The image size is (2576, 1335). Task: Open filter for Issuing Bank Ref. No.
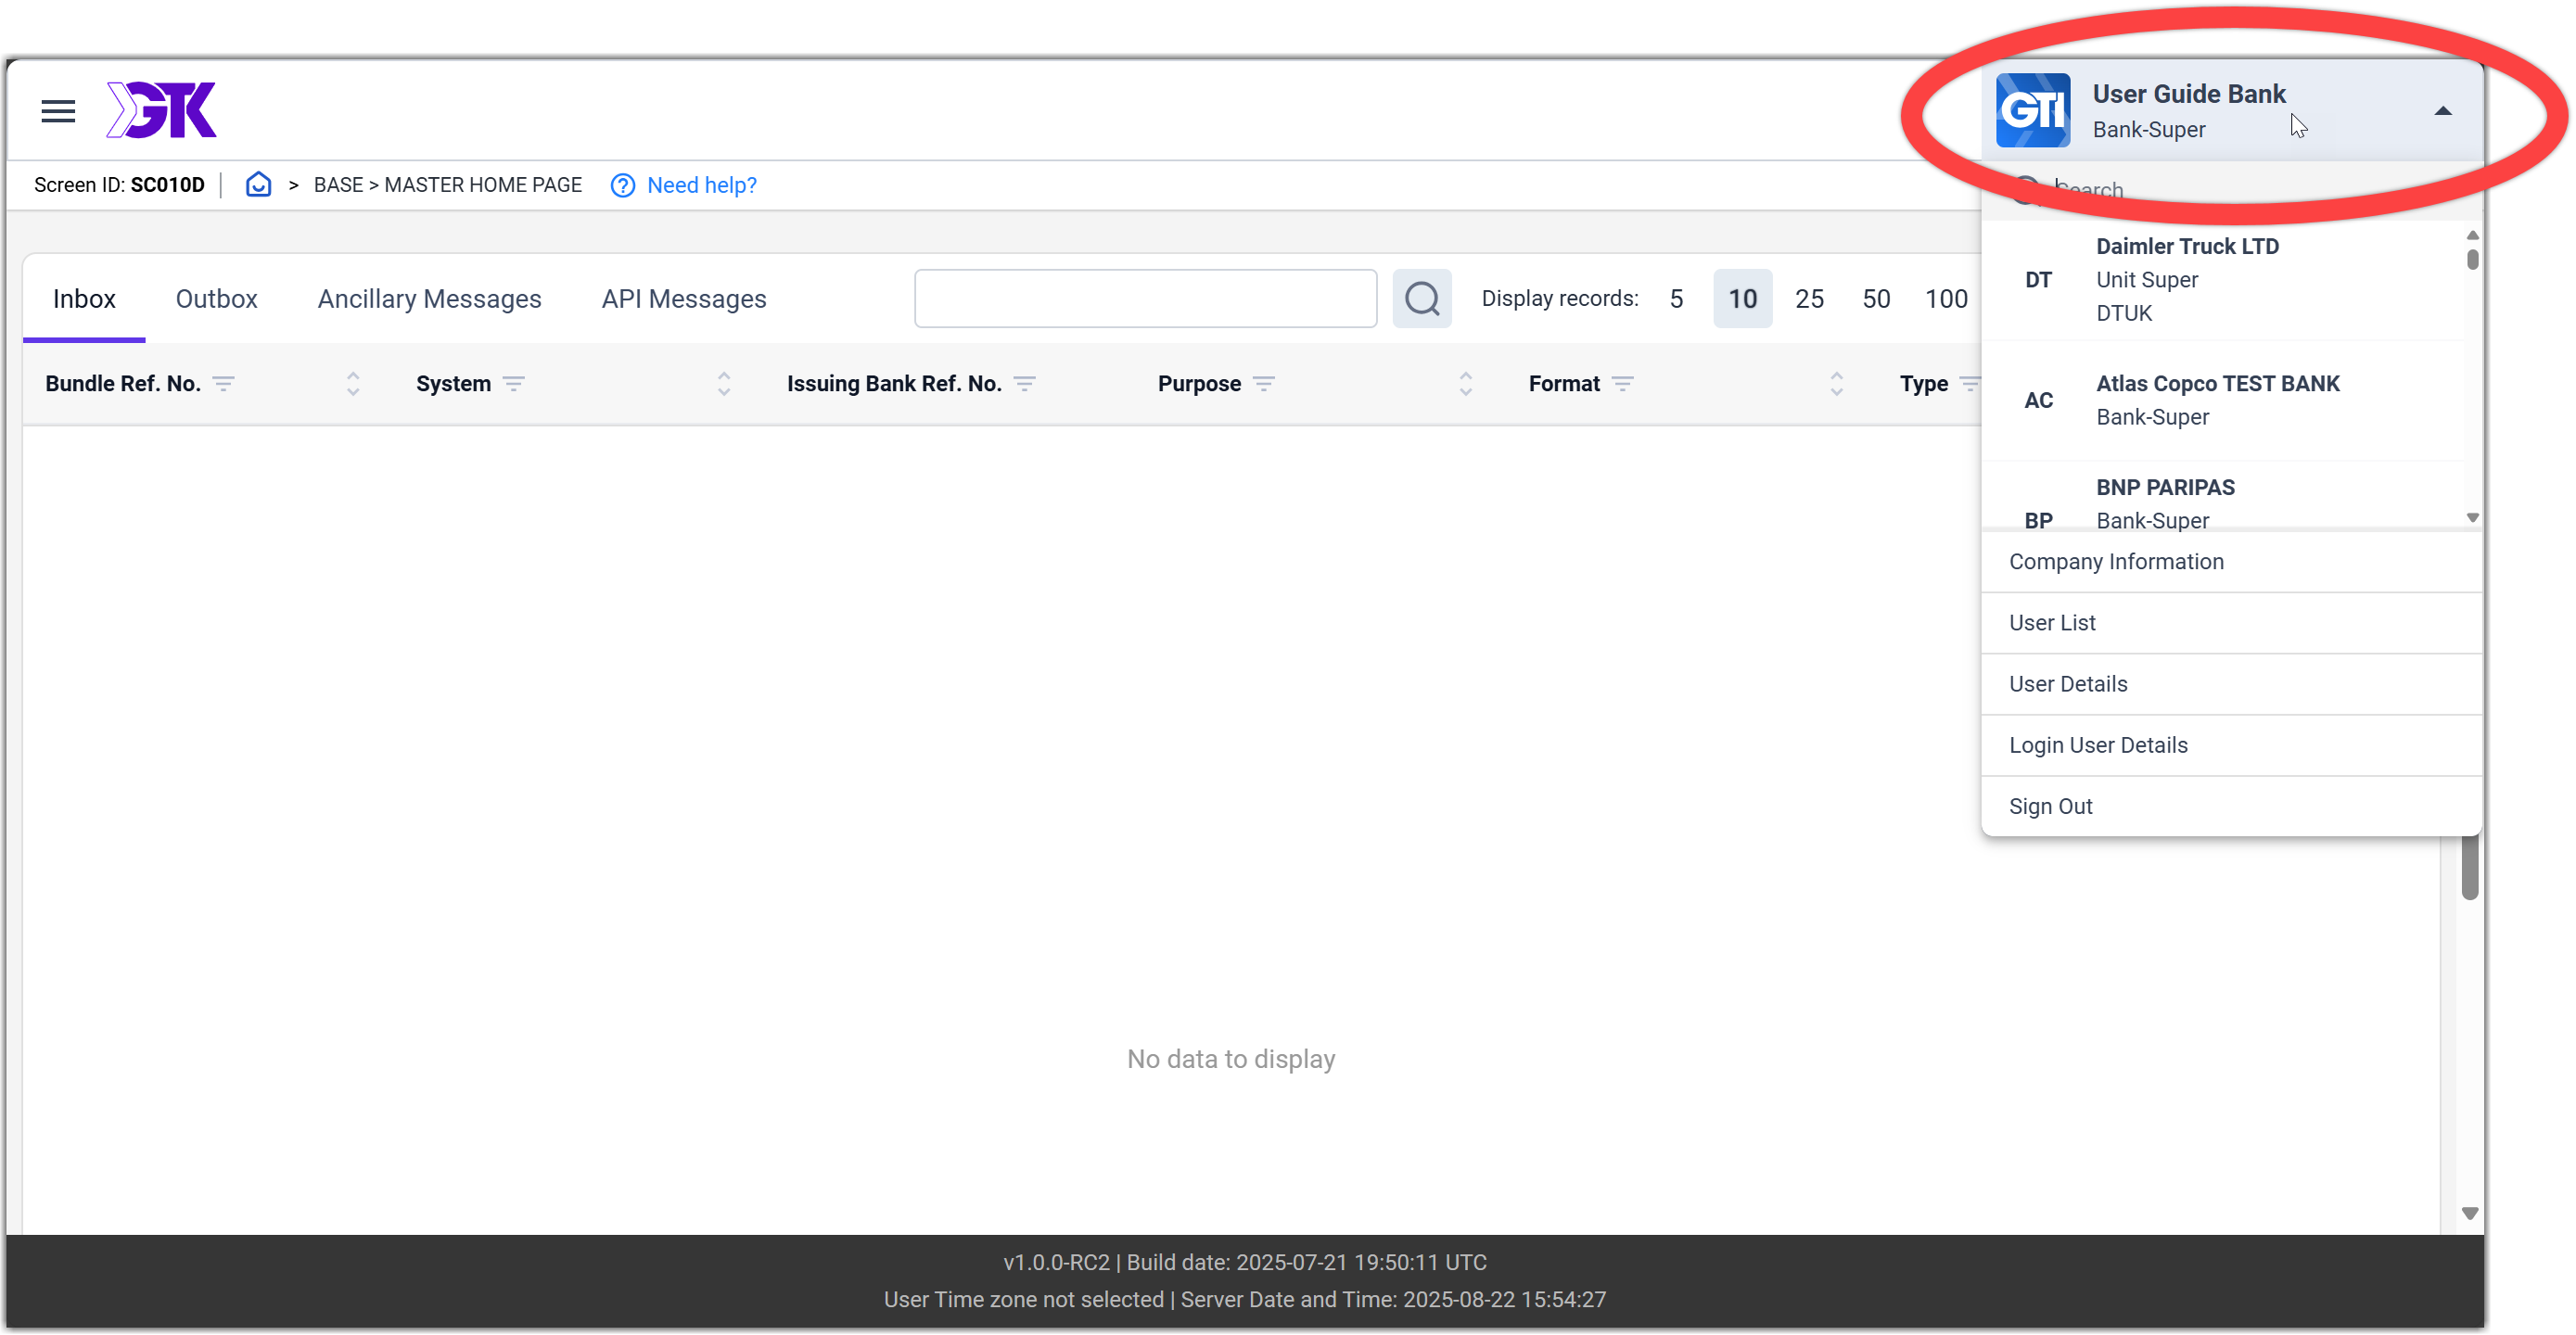pos(1025,384)
